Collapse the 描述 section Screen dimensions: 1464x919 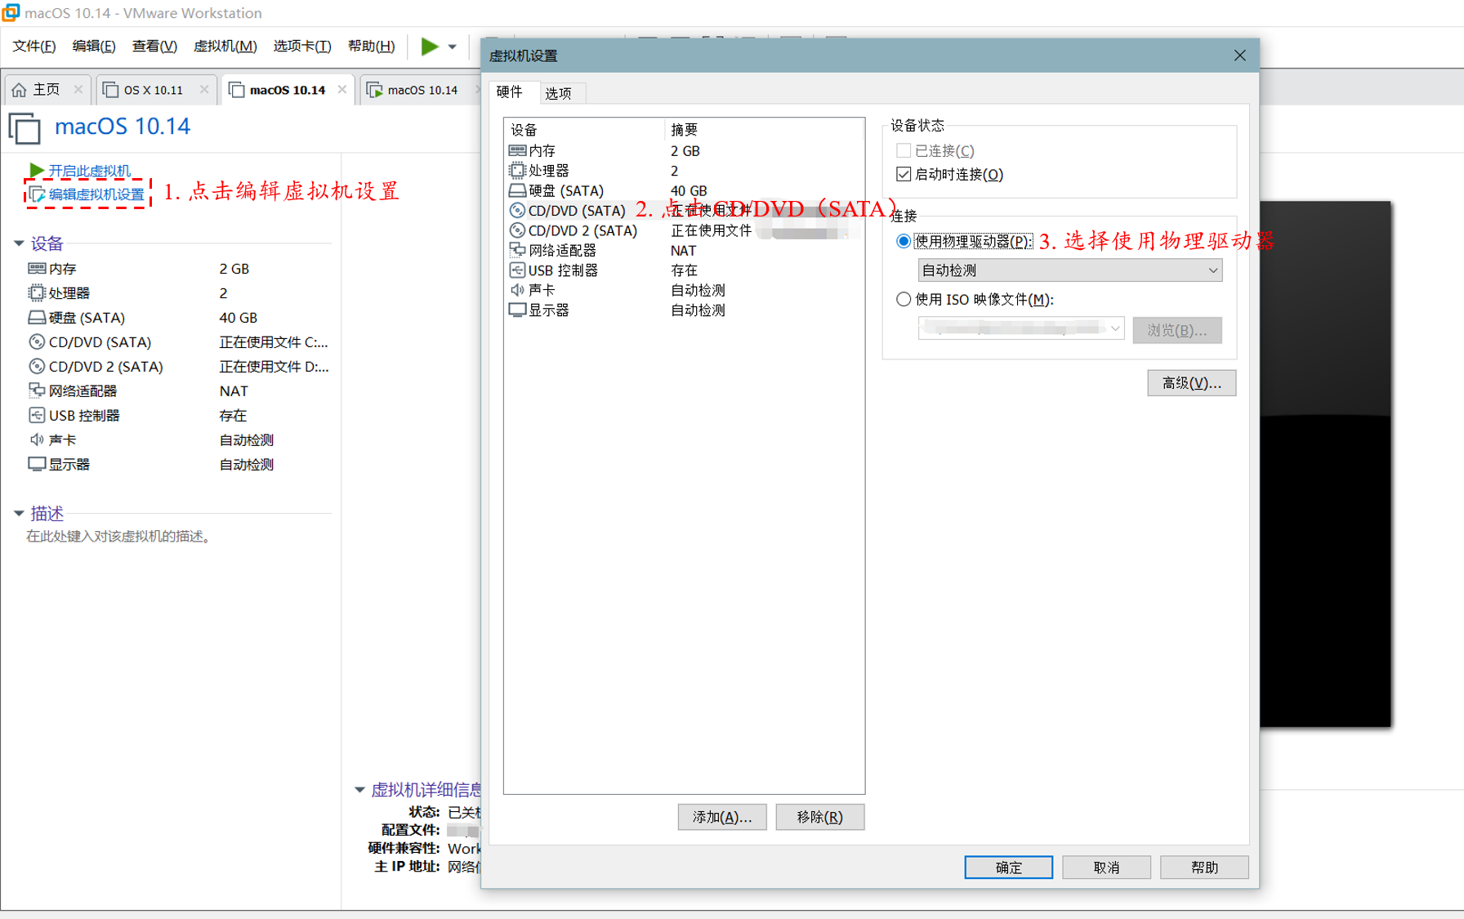[x=19, y=513]
